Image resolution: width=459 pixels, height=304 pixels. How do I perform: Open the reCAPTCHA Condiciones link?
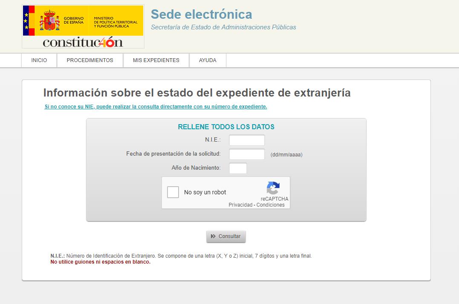coord(270,205)
